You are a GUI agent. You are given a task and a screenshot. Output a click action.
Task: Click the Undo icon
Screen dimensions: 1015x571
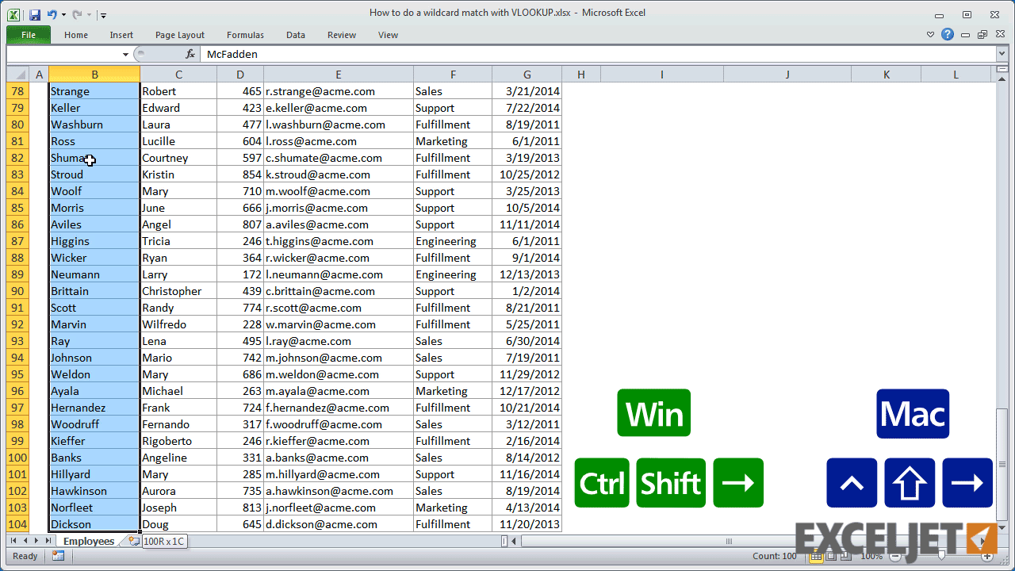point(52,15)
